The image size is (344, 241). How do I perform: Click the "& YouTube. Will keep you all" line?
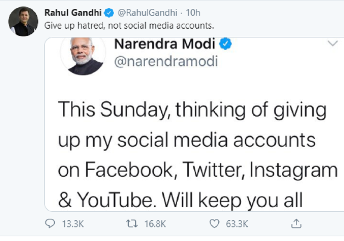(x=180, y=200)
